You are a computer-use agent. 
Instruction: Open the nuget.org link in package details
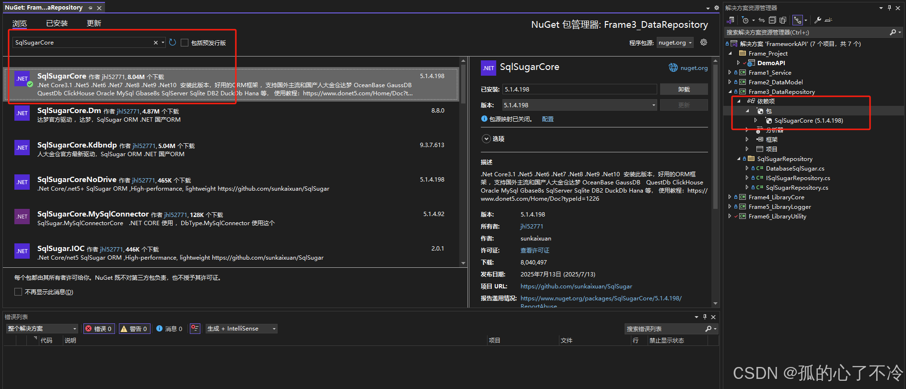click(x=694, y=68)
